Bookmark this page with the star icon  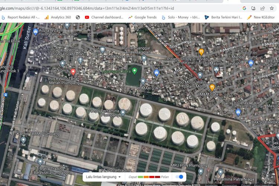(272, 8)
